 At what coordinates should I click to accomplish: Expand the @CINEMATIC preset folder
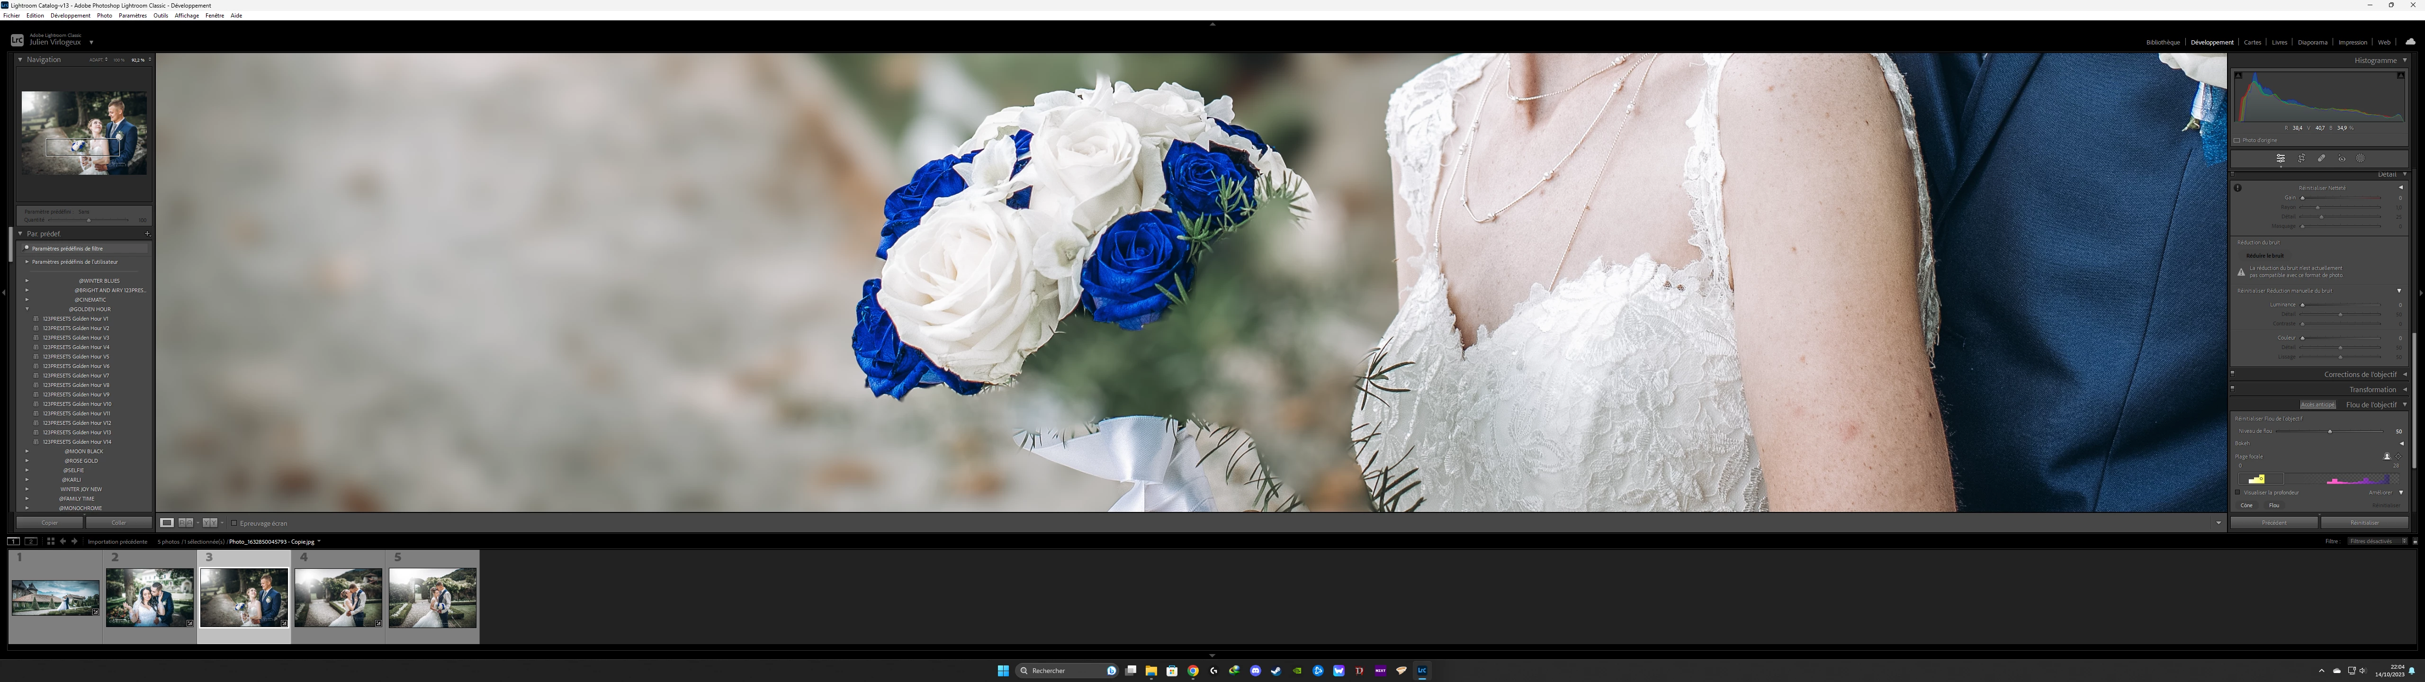pos(27,299)
